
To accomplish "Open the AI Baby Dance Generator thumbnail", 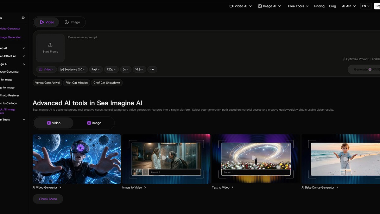I will [x=341, y=159].
